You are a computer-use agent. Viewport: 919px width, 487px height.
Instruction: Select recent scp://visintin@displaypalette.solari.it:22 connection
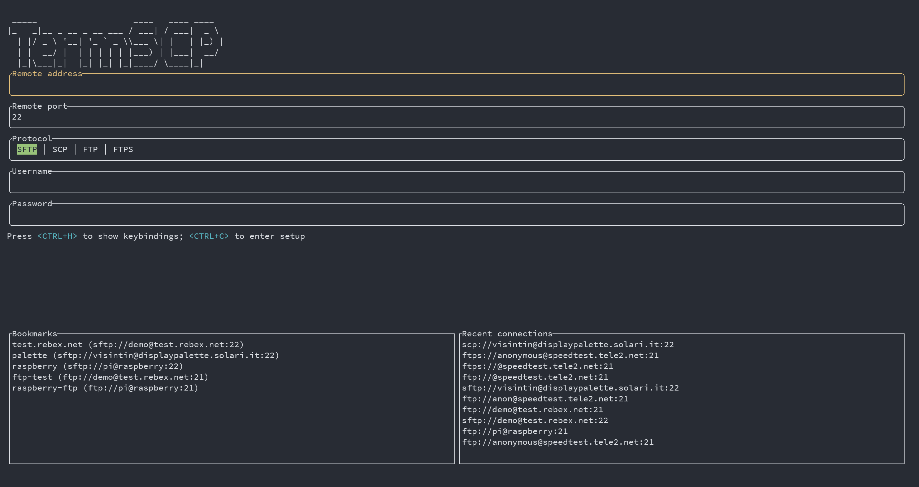tap(568, 345)
